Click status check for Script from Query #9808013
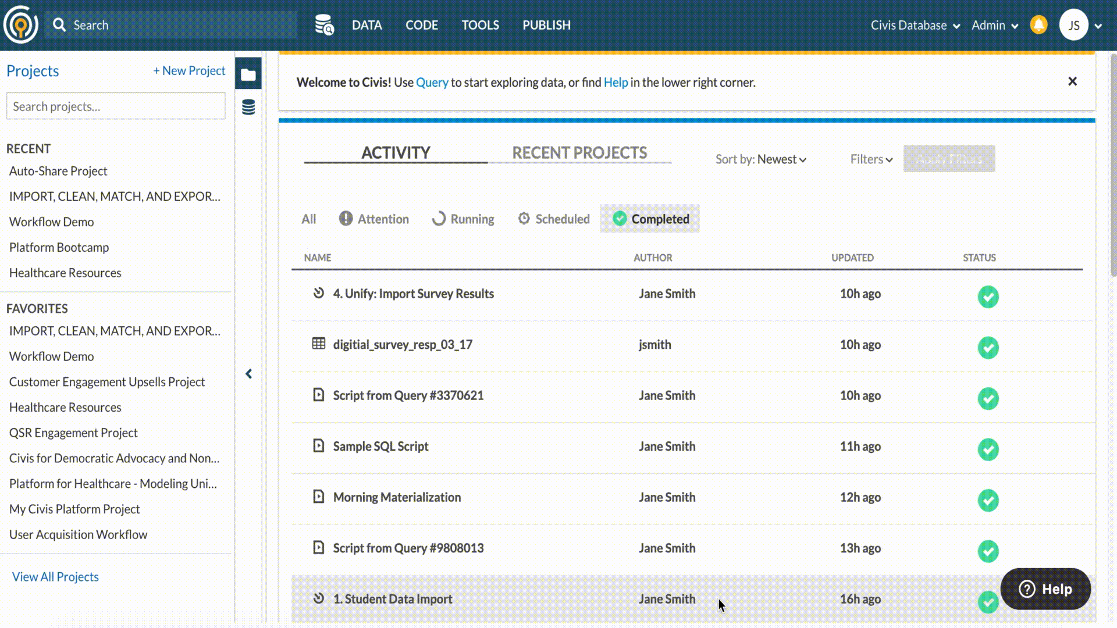 point(988,551)
